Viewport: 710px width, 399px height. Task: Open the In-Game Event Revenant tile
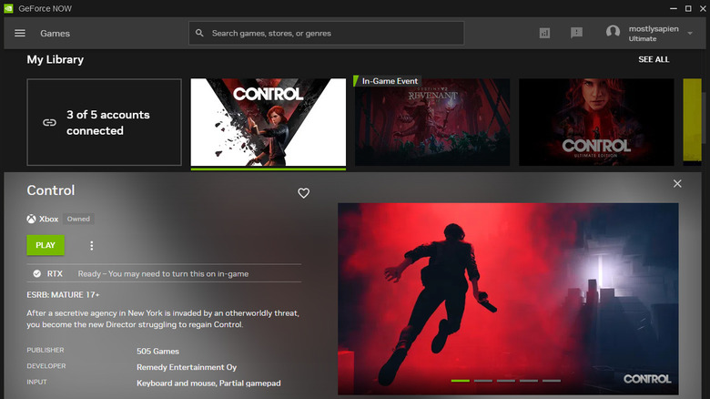pyautogui.click(x=432, y=122)
